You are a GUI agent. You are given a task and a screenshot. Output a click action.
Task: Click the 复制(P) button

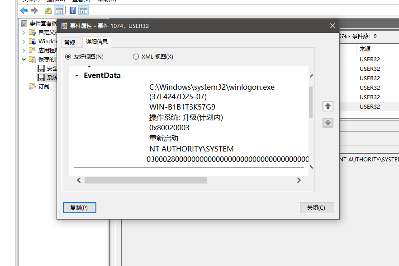tap(80, 207)
